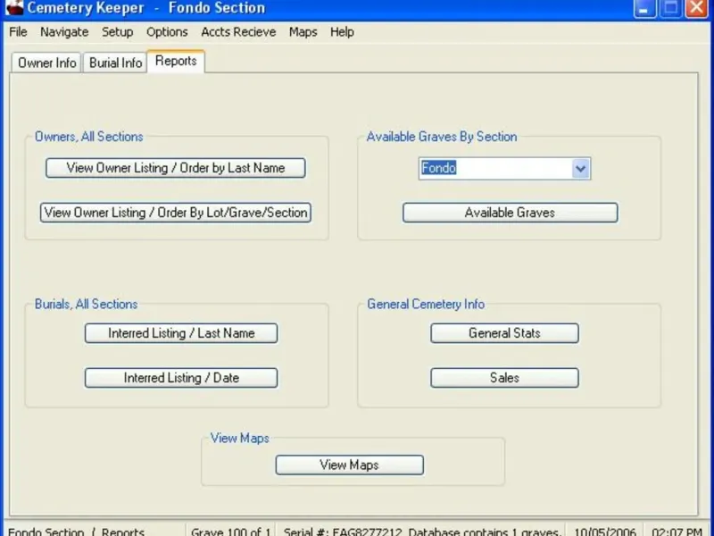This screenshot has height=536, width=714.
Task: Close the Cemetery Keeper window
Action: [697, 8]
